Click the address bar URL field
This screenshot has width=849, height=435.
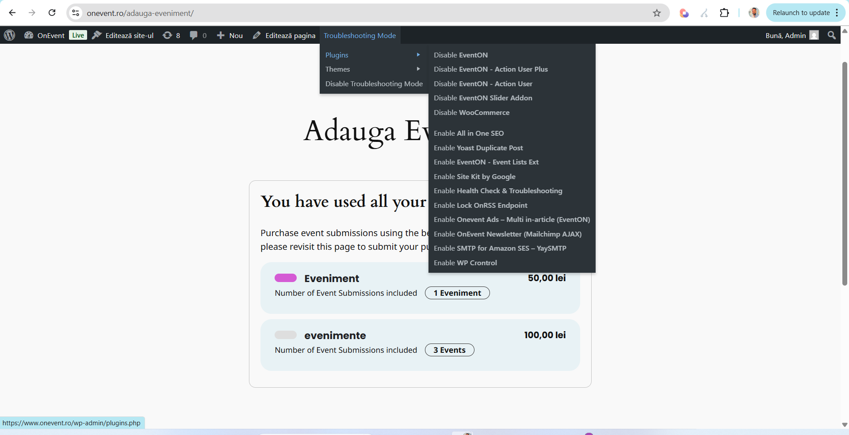pyautogui.click(x=354, y=13)
